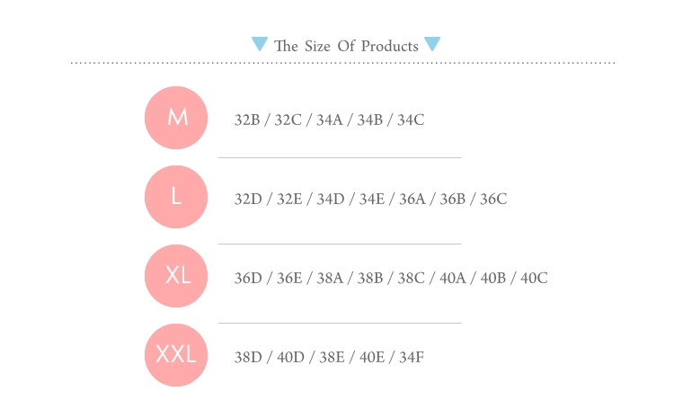
Task: Select the pink XL size circle
Action: click(x=176, y=276)
